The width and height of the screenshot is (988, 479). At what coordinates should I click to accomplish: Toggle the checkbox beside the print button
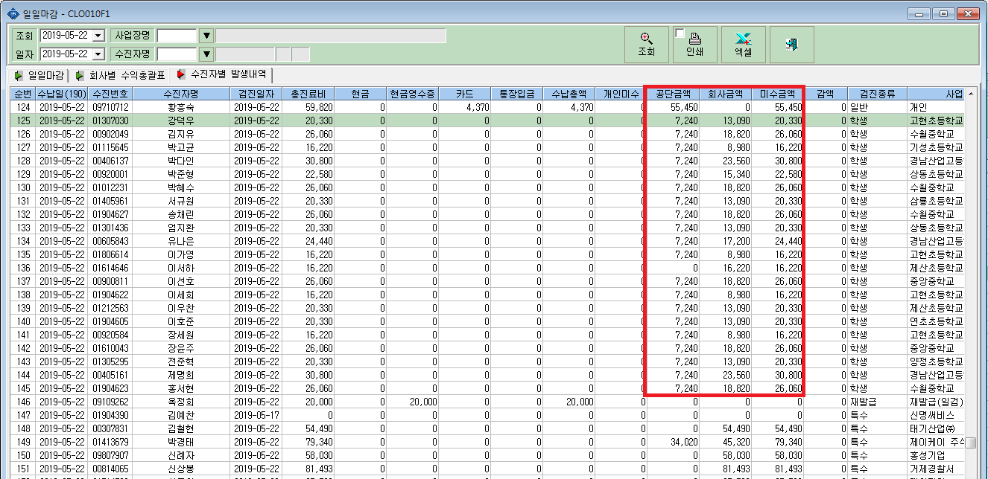(x=680, y=33)
